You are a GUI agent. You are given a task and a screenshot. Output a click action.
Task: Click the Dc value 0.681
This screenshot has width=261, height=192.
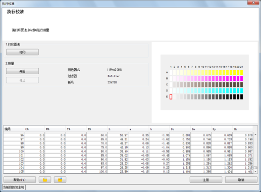coord(186,135)
